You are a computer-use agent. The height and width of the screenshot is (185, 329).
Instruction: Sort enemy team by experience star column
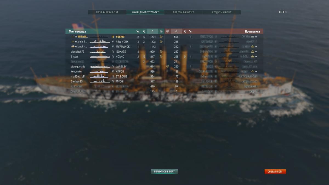click(176, 32)
